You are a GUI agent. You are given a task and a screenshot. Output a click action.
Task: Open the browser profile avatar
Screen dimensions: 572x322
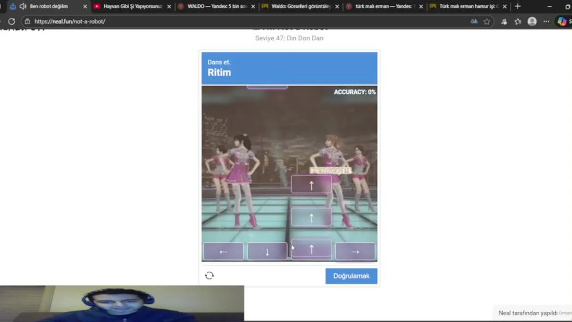click(532, 21)
